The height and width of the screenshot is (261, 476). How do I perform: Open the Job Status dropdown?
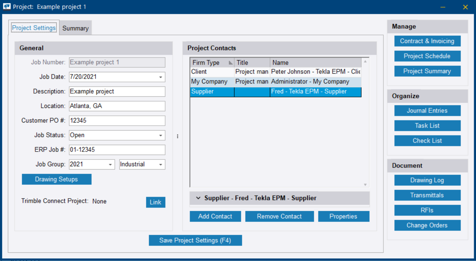click(x=161, y=135)
